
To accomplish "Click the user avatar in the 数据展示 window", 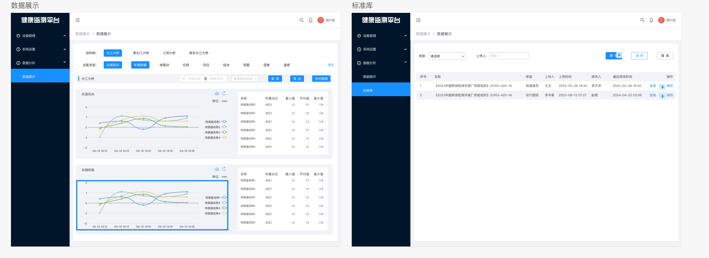I will pyautogui.click(x=320, y=20).
